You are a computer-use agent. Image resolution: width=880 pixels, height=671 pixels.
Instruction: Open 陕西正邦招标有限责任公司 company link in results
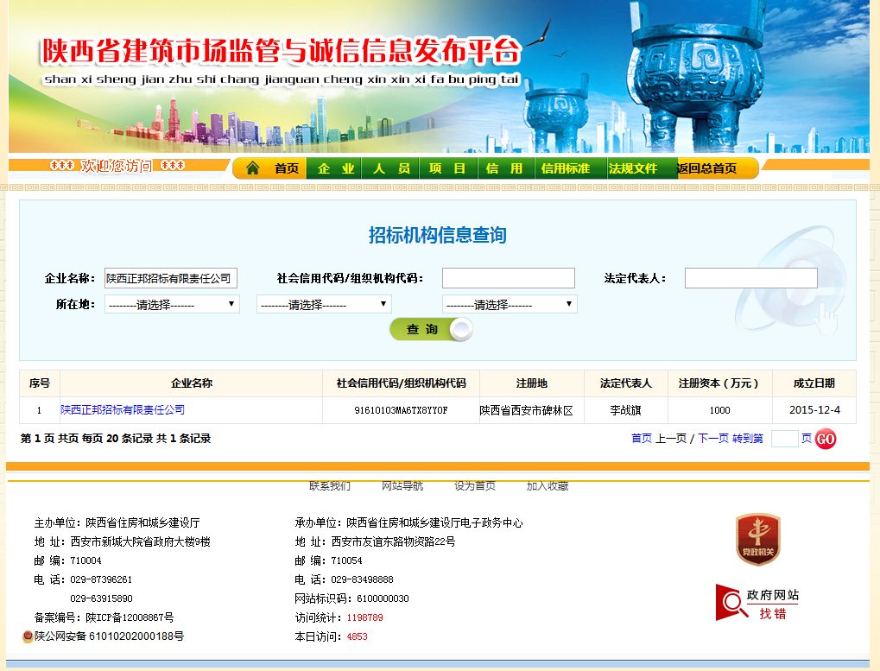(123, 410)
